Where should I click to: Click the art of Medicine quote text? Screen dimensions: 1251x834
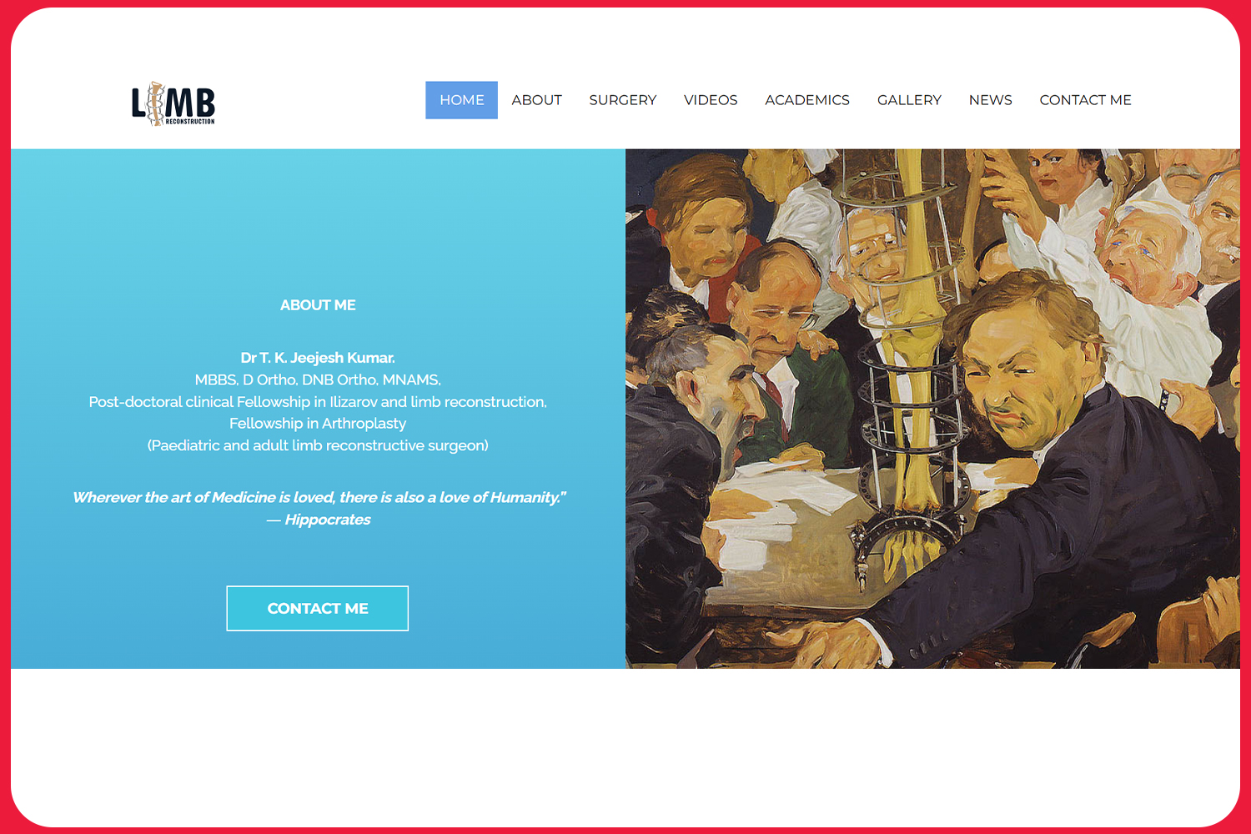319,497
